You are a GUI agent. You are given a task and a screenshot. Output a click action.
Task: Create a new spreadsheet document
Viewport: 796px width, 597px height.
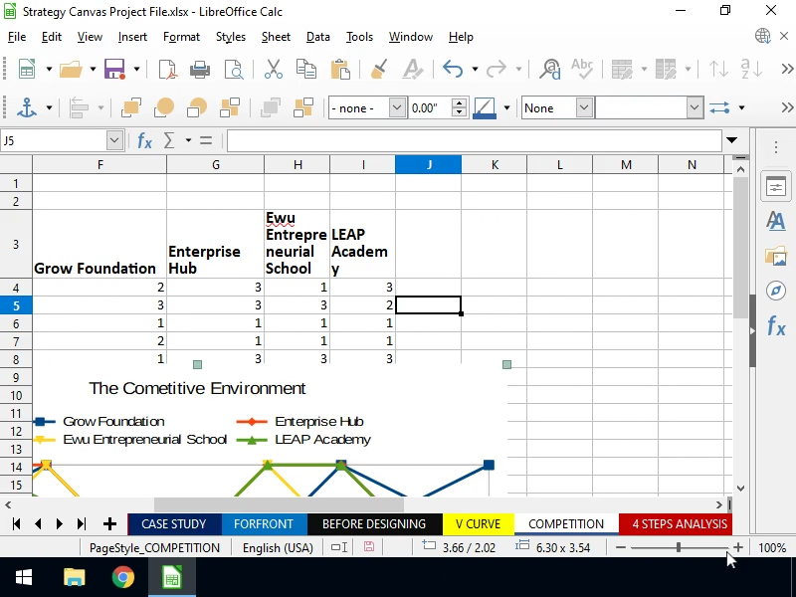pos(27,69)
